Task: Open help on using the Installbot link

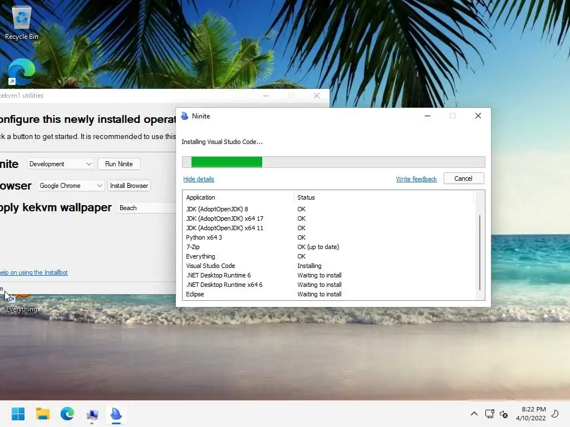Action: [x=33, y=272]
